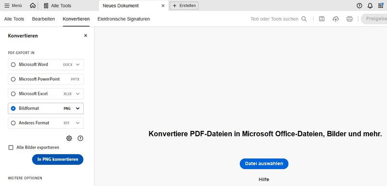The width and height of the screenshot is (387, 186).
Task: Close the Konvertieren panel
Action: [x=86, y=35]
